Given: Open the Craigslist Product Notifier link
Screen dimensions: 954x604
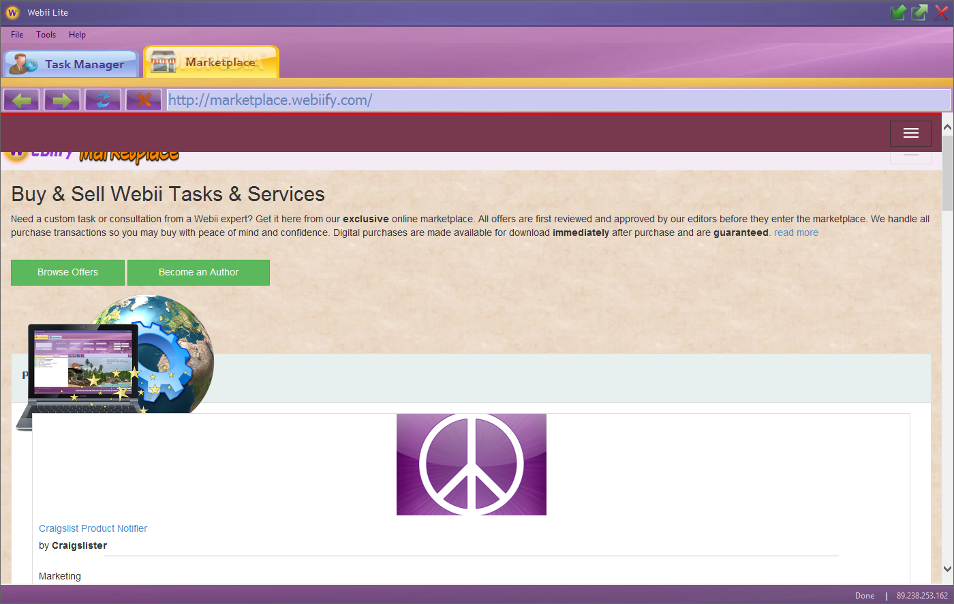Looking at the screenshot, I should (x=93, y=528).
